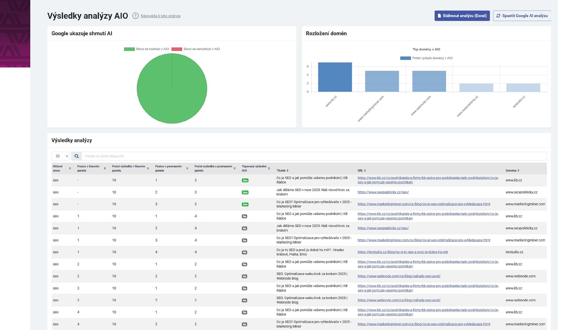Click the question mark help icon
Image resolution: width=588 pixels, height=330 pixels.
pos(135,16)
